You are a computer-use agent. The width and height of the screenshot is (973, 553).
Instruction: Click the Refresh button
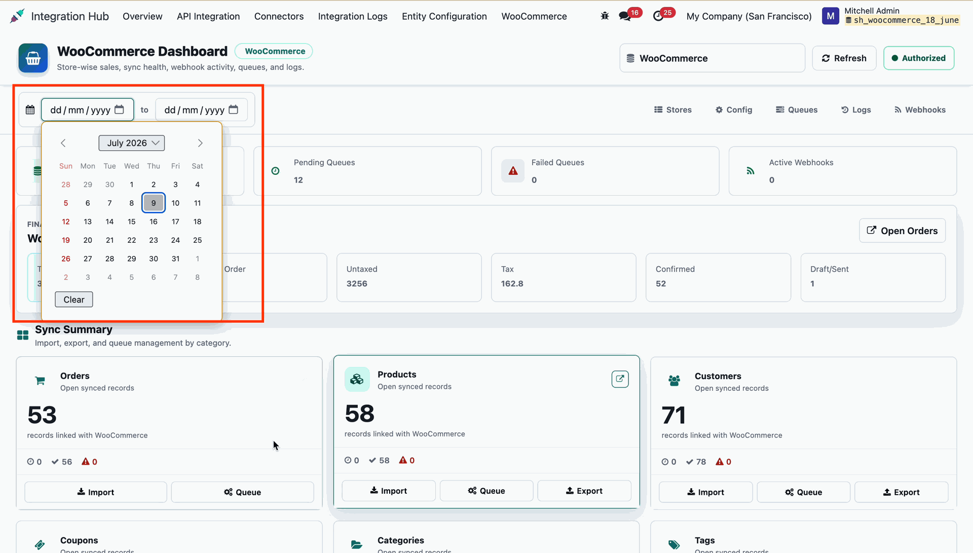844,58
